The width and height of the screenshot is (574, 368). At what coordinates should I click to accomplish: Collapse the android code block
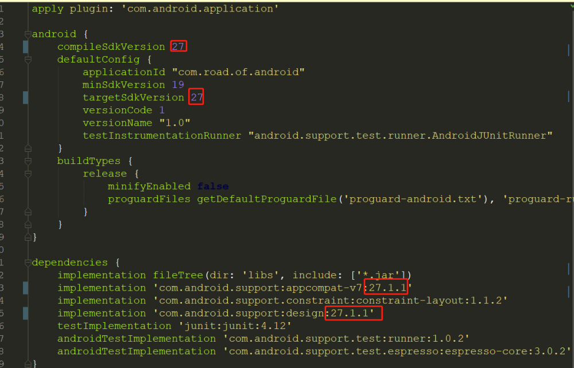pyautogui.click(x=27, y=34)
